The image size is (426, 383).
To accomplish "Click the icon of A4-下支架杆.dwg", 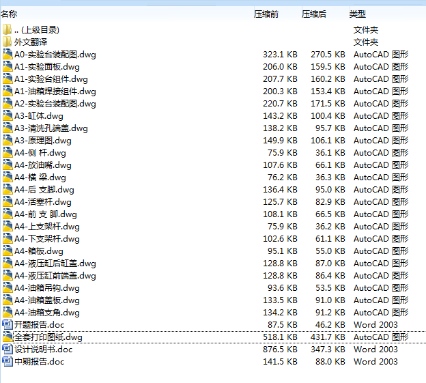I will pos(8,238).
